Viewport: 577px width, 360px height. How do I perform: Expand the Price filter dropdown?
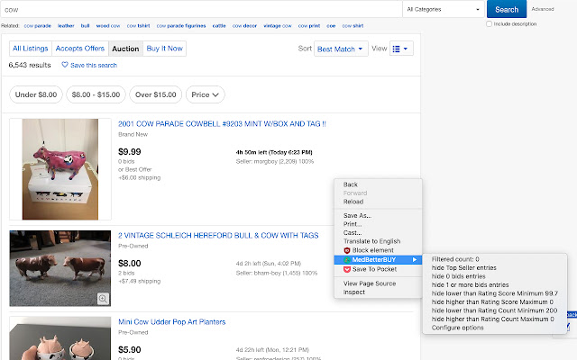click(x=206, y=94)
